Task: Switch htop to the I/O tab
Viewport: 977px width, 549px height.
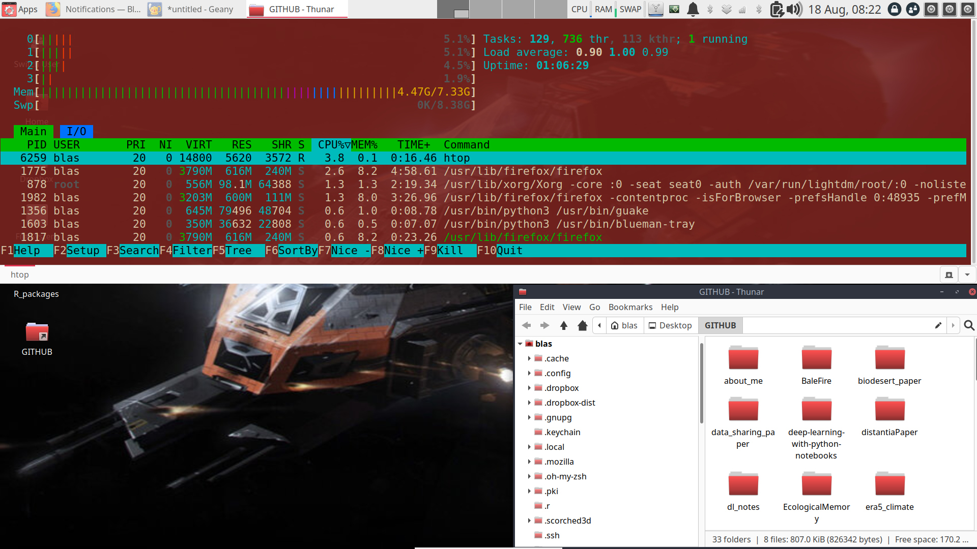Action: point(76,132)
